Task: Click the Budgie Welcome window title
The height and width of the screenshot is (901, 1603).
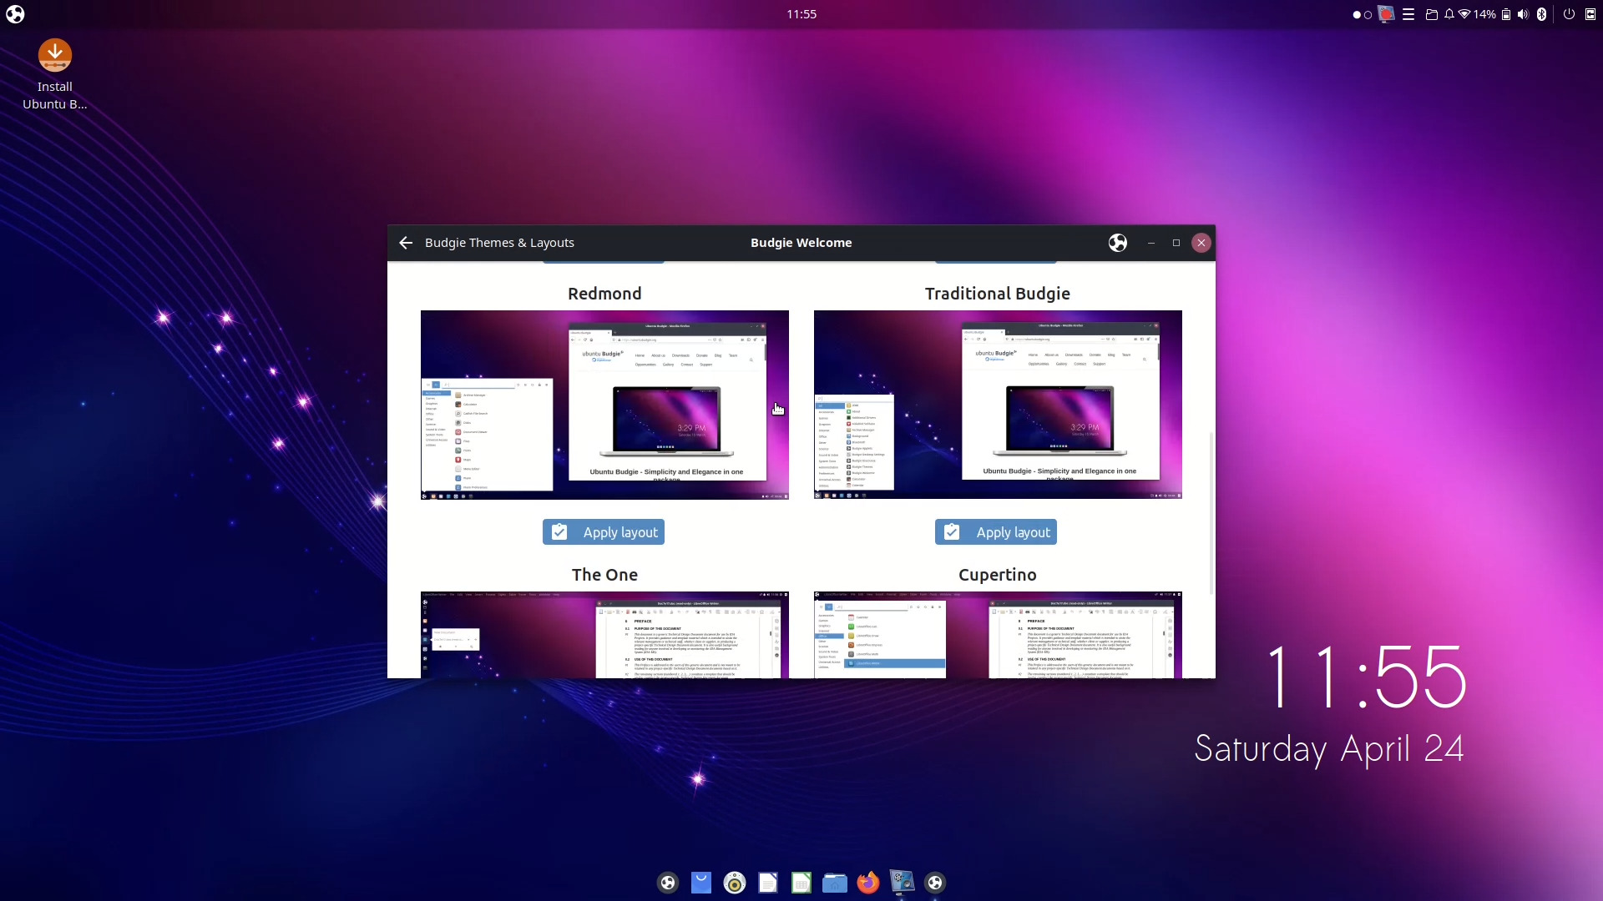Action: click(x=801, y=243)
